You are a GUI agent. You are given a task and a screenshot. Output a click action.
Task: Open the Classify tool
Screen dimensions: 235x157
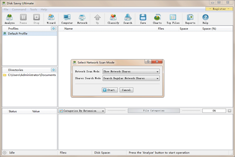pyautogui.click(x=113, y=19)
